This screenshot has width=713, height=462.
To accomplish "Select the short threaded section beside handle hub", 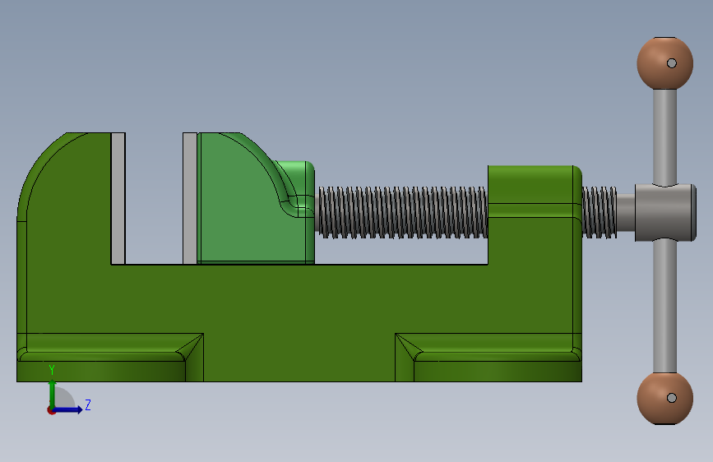I will tap(600, 212).
